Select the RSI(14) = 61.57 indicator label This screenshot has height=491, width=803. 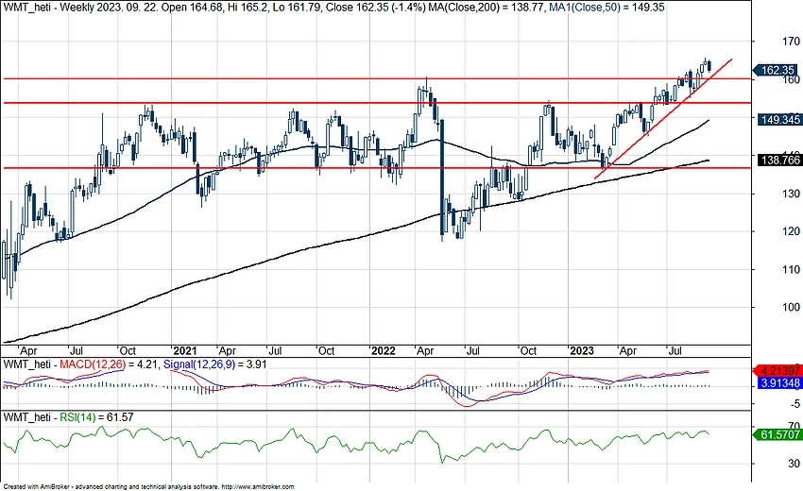tap(96, 417)
